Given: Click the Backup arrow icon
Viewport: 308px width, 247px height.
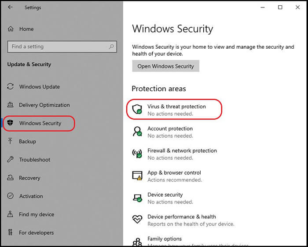Looking at the screenshot, I should click(11, 142).
